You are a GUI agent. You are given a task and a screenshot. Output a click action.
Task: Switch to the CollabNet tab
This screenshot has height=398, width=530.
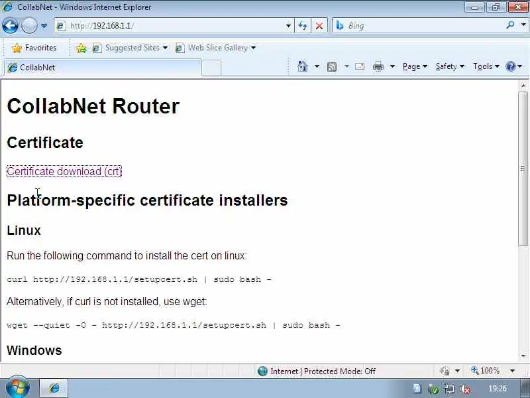click(101, 68)
